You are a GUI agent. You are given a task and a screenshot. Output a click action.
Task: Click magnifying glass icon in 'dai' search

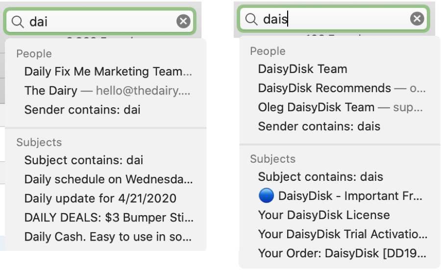[18, 22]
